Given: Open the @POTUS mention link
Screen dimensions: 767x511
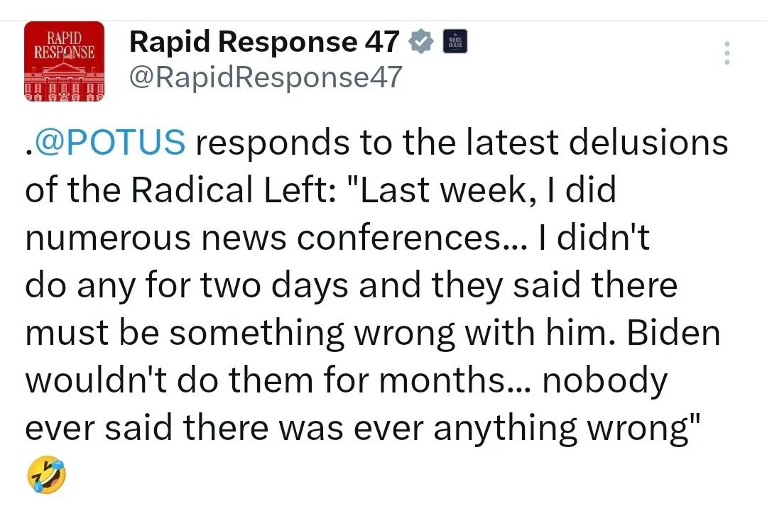Looking at the screenshot, I should [x=109, y=142].
